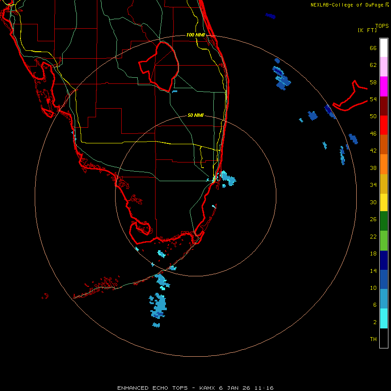Select the black TH threshold swatch

384,338
